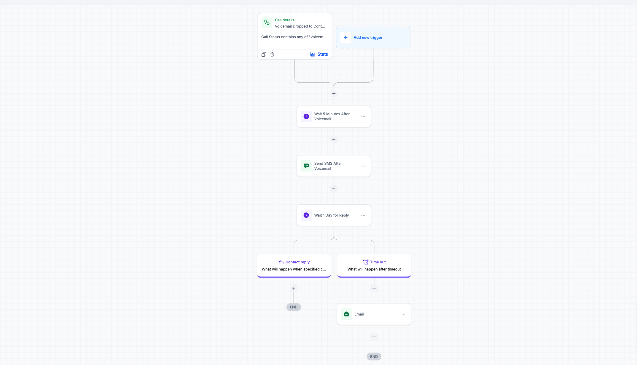Open Stats link on trigger card

click(x=323, y=54)
